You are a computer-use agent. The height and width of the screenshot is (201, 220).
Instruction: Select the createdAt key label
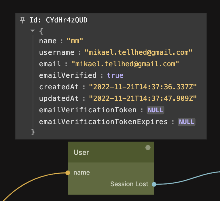59,87
